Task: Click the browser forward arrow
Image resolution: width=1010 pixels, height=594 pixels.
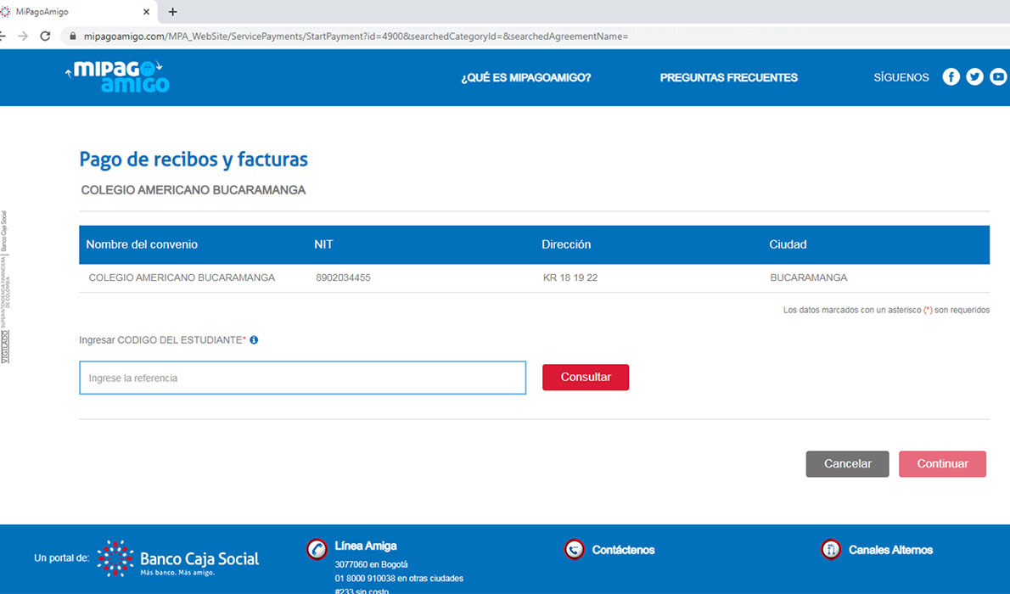Action: (23, 36)
